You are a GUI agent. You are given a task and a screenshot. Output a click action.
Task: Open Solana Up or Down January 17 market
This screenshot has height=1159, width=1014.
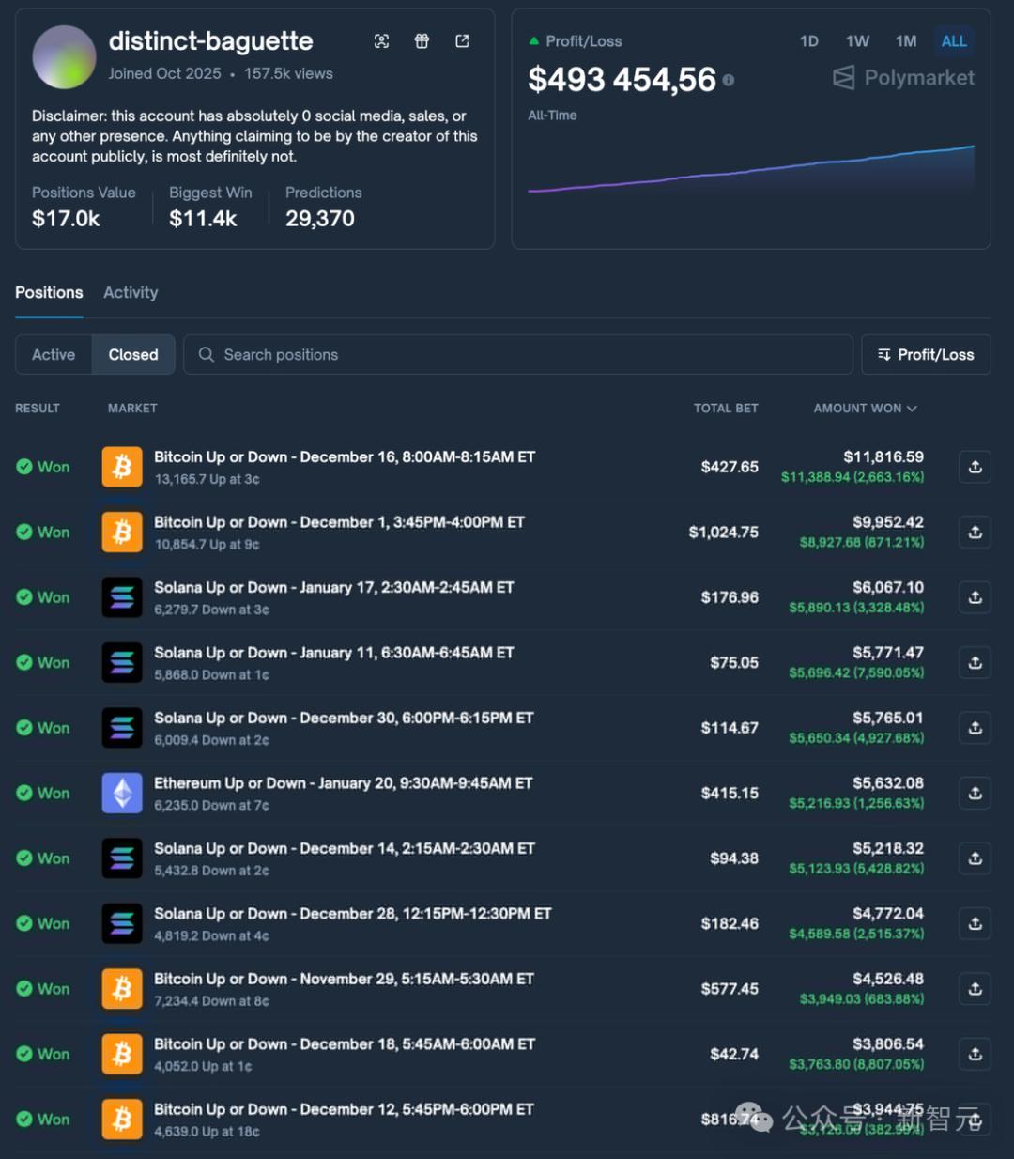coord(334,588)
